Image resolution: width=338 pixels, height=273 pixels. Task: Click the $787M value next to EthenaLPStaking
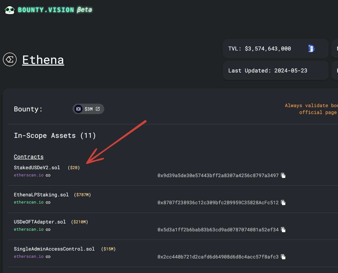pyautogui.click(x=83, y=195)
